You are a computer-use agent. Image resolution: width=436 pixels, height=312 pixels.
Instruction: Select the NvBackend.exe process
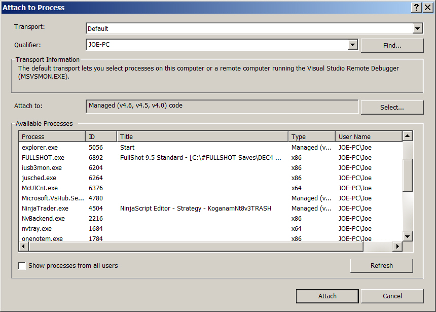[x=210, y=219]
